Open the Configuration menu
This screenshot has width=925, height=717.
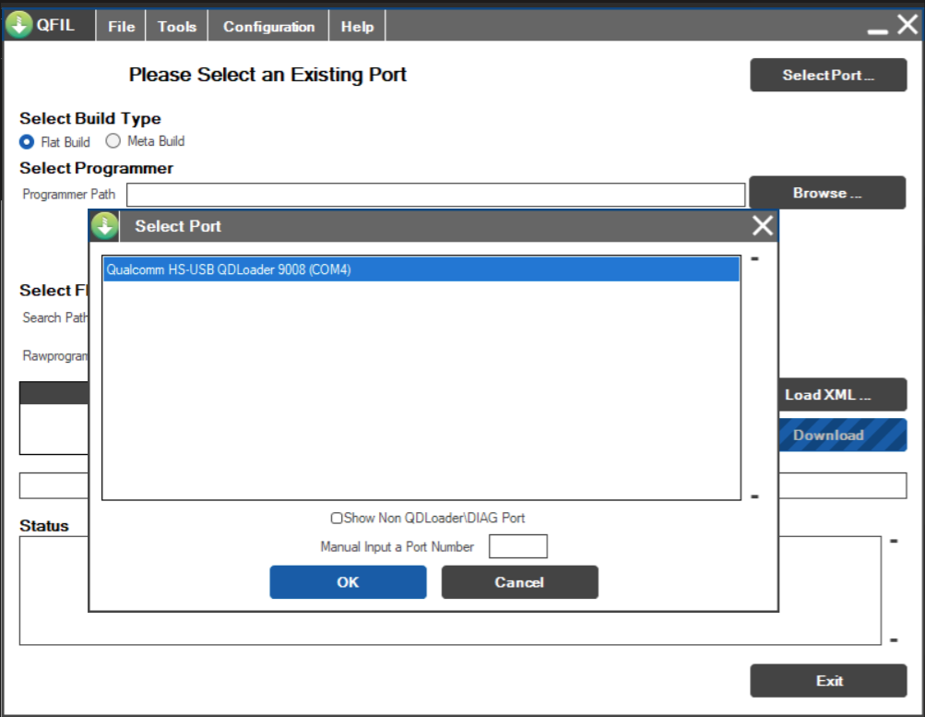click(x=268, y=27)
